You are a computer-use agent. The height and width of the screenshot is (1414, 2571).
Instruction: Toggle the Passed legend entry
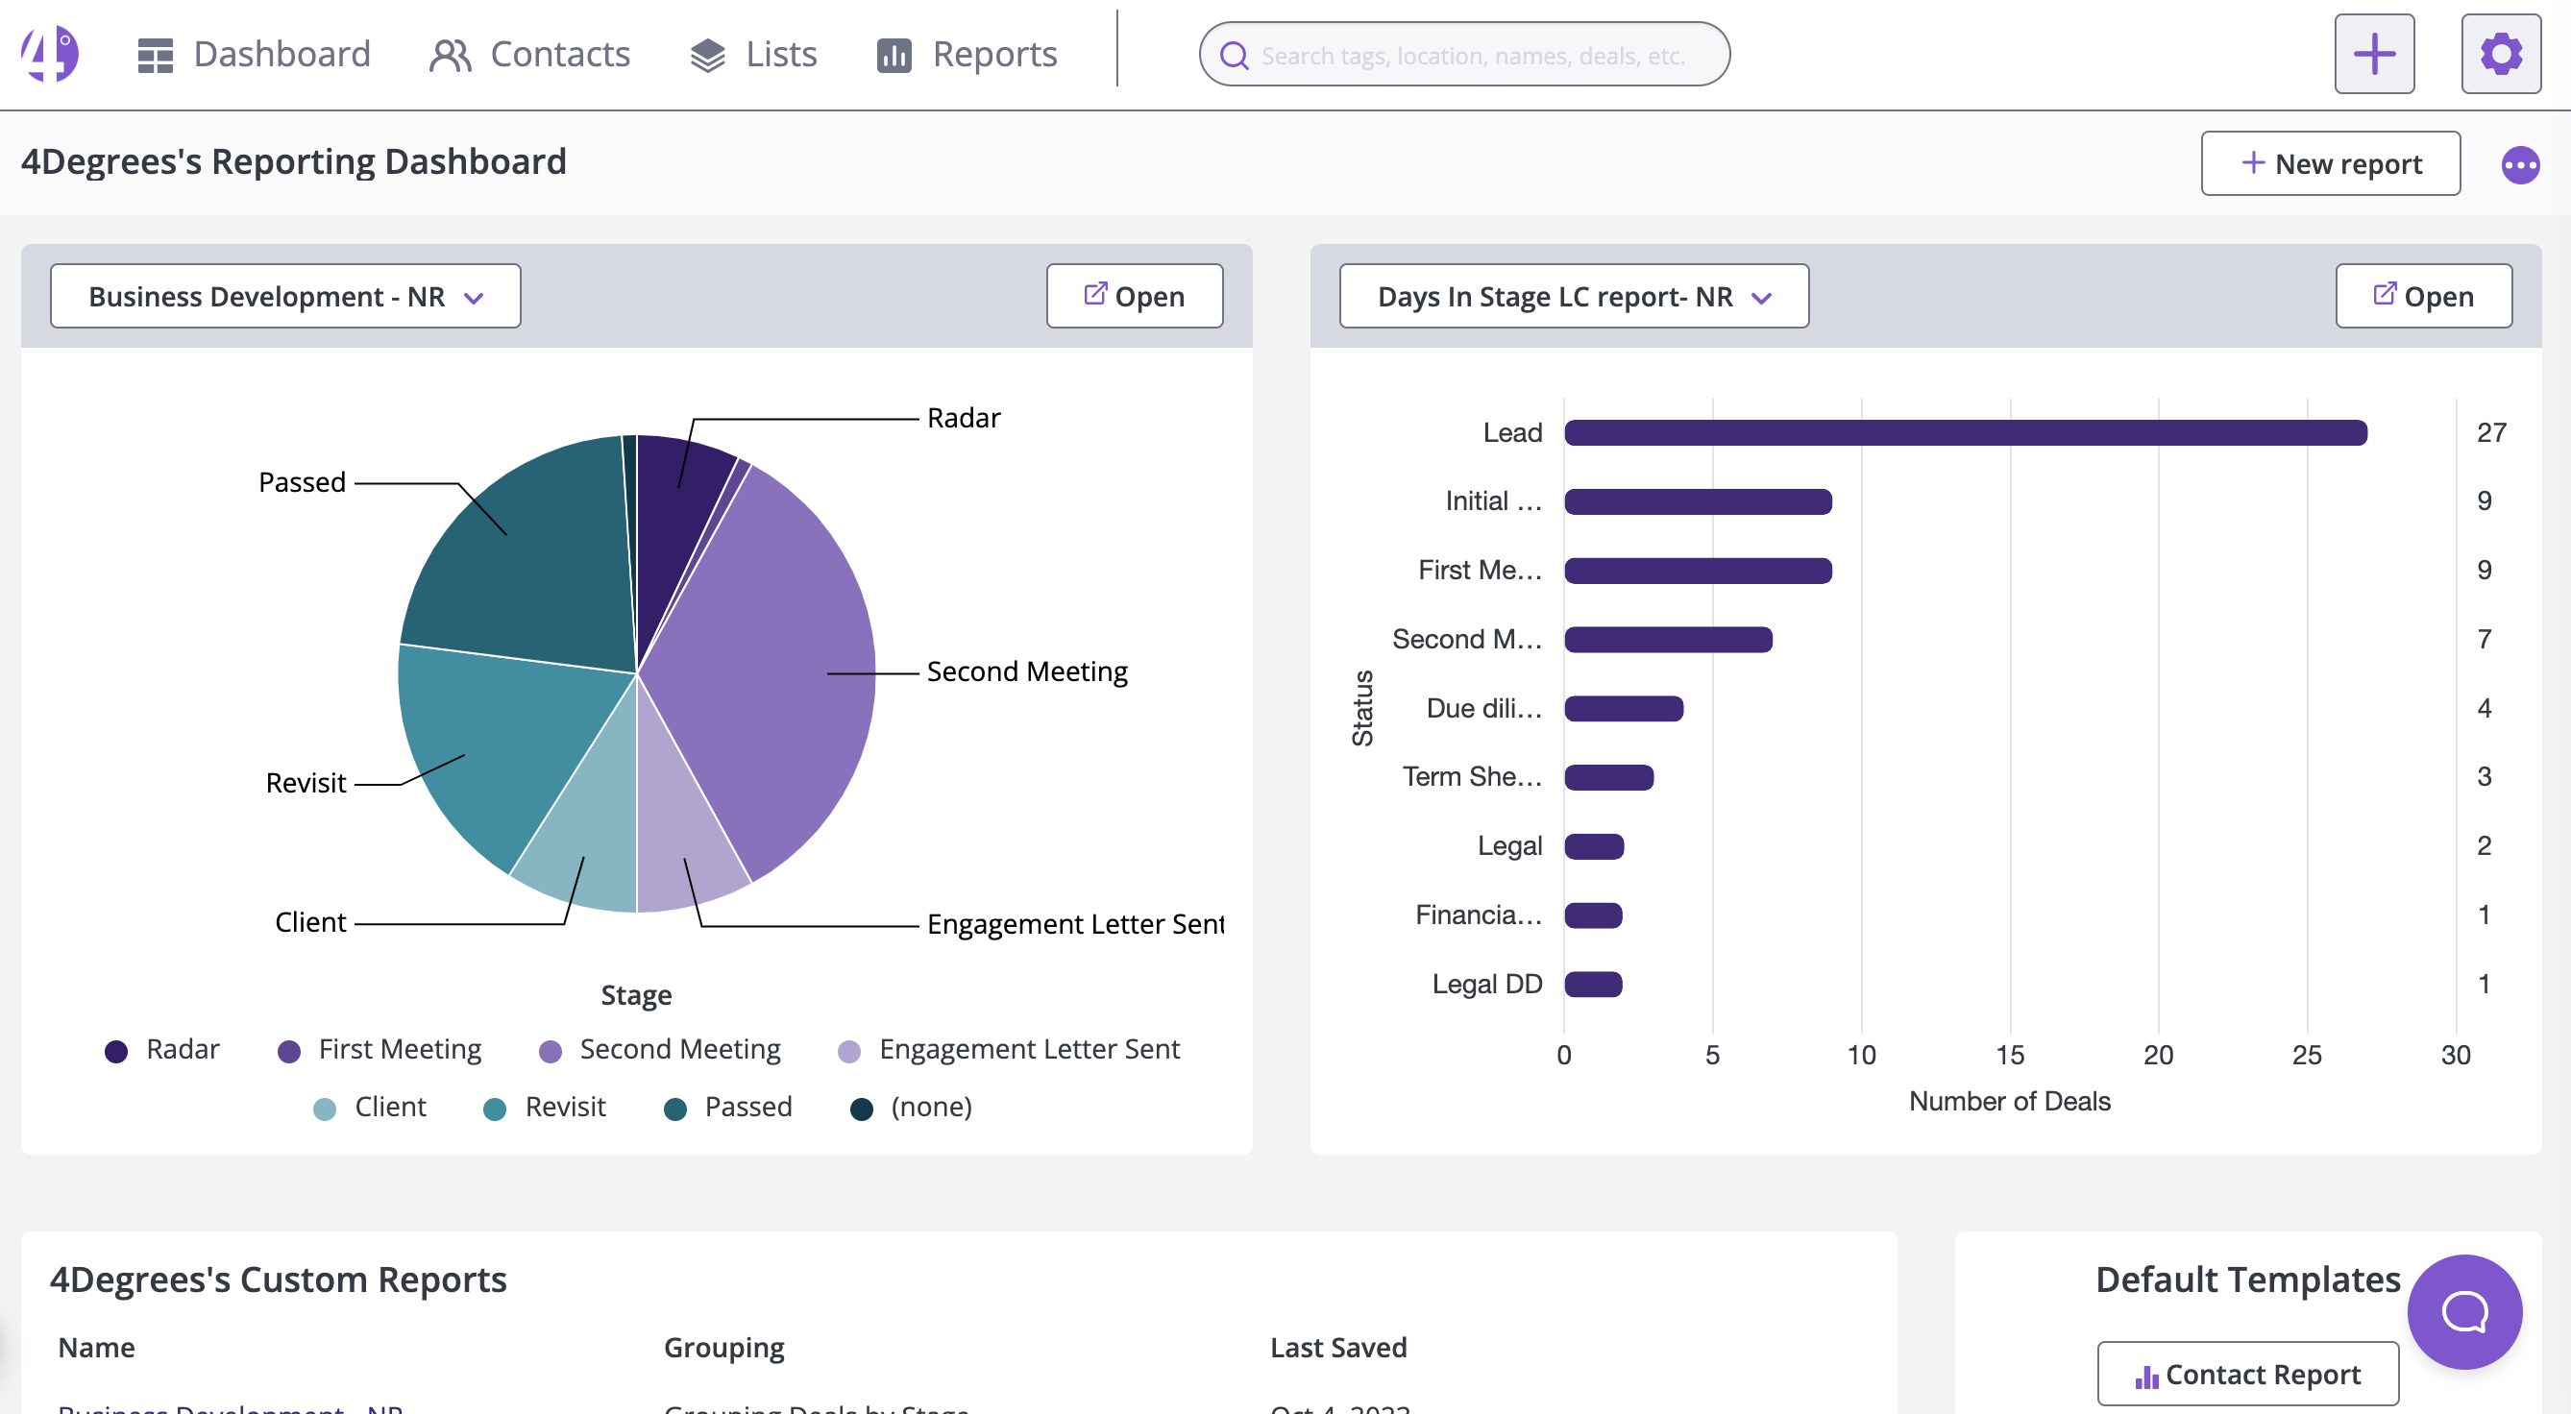(727, 1107)
